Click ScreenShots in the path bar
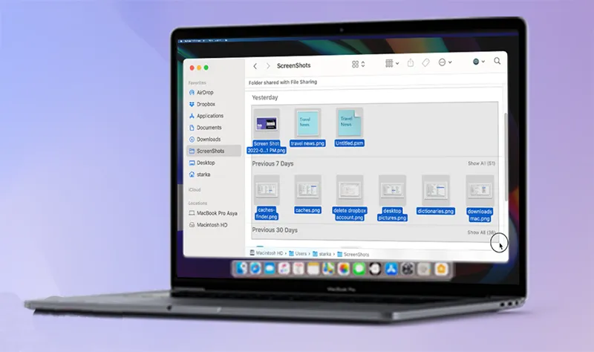 tap(353, 254)
